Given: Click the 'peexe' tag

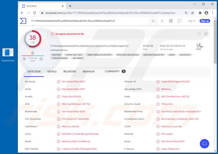Looking at the screenshot, I should click(x=172, y=55).
